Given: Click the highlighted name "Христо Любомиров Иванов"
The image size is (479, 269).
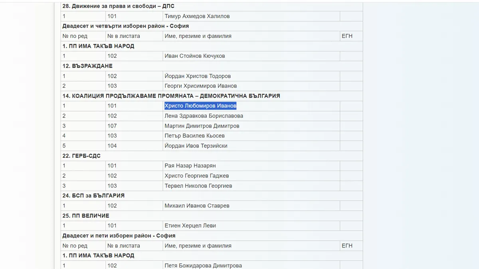Looking at the screenshot, I should pyautogui.click(x=200, y=106).
